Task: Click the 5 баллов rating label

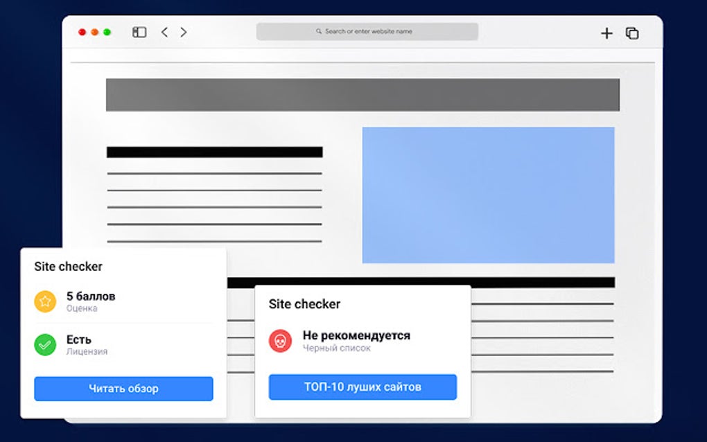Action: [x=91, y=294]
